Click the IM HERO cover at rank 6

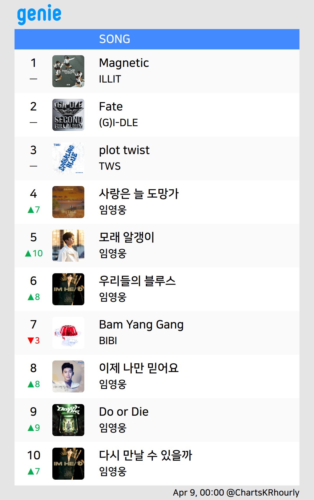click(x=68, y=289)
